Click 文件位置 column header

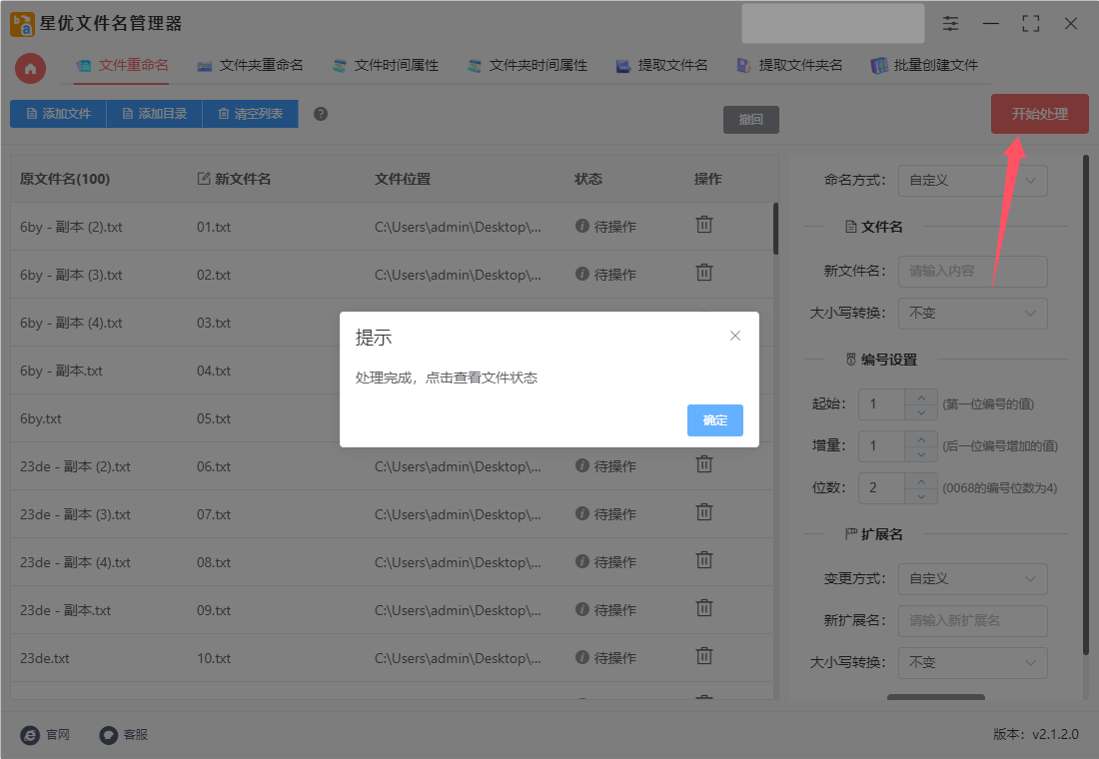click(403, 179)
